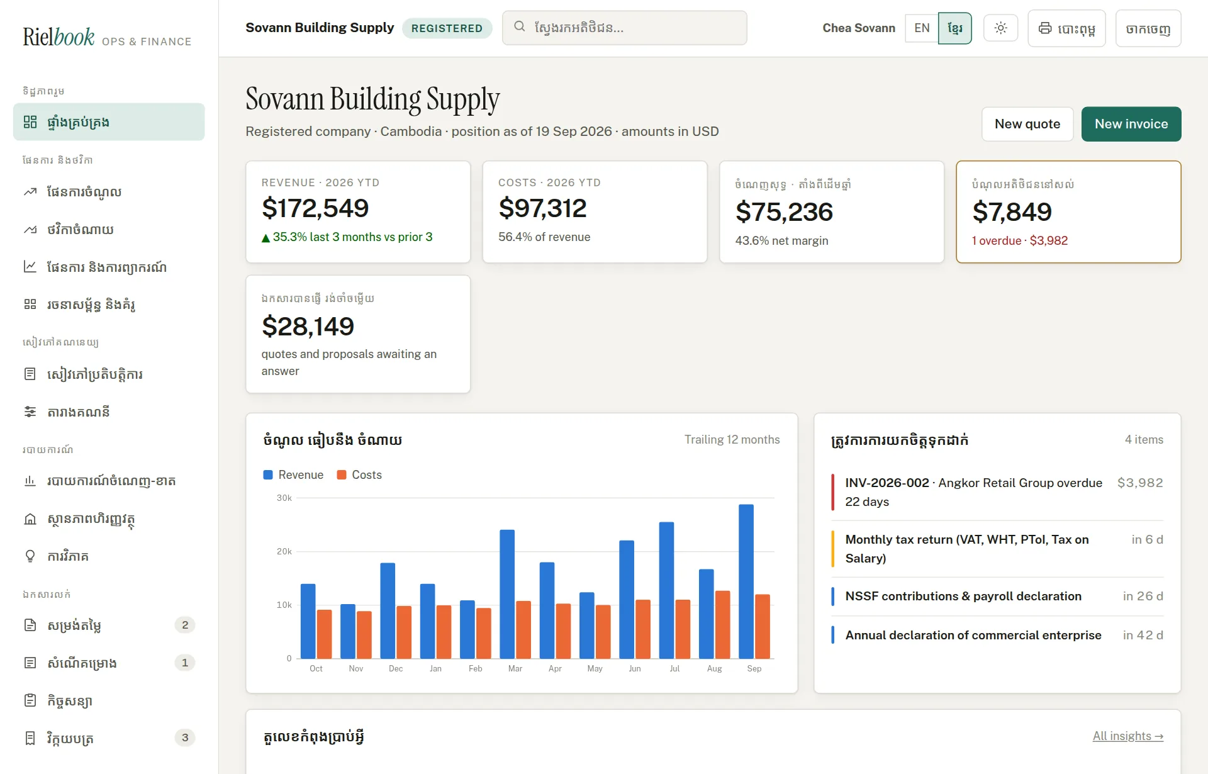Select the chart of accounts sliders icon

click(30, 412)
